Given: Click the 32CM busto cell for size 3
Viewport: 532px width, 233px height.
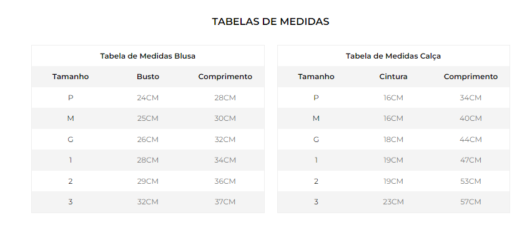Looking at the screenshot, I should tap(147, 202).
